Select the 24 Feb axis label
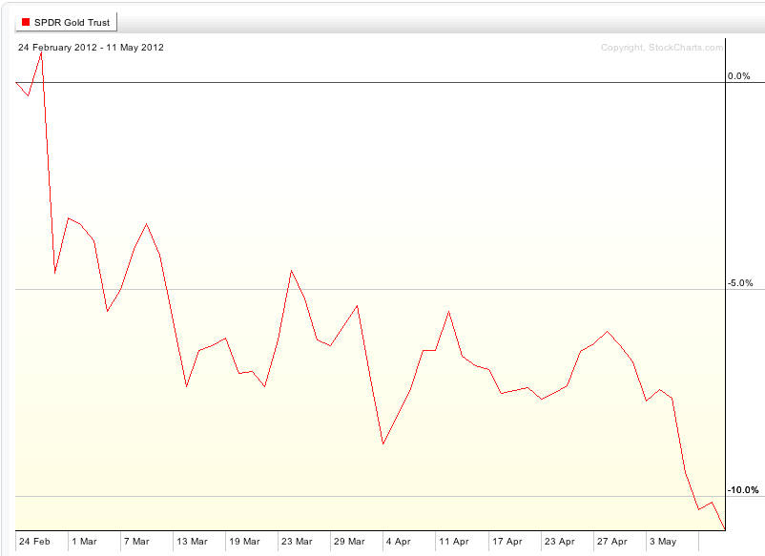The image size is (765, 556). point(35,539)
